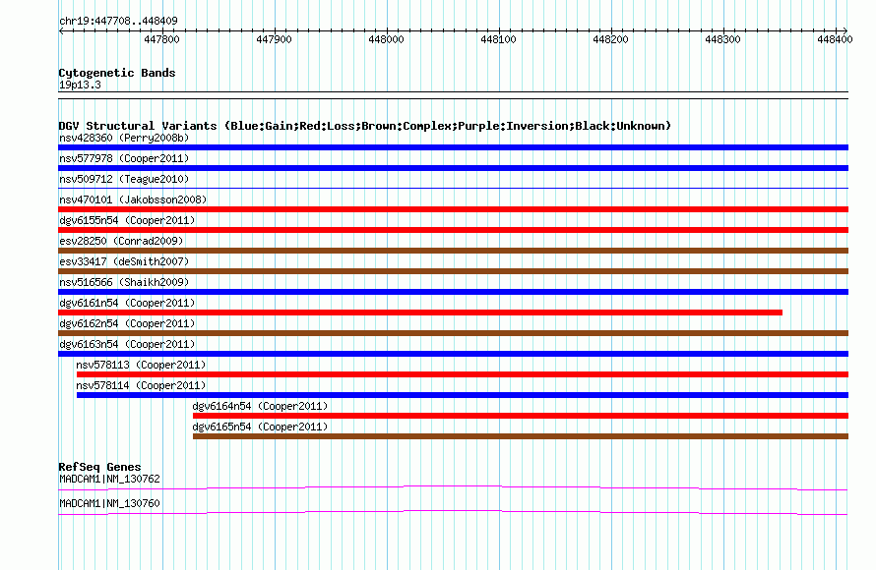
Task: Click ruler tick label 448400
Action: (835, 39)
